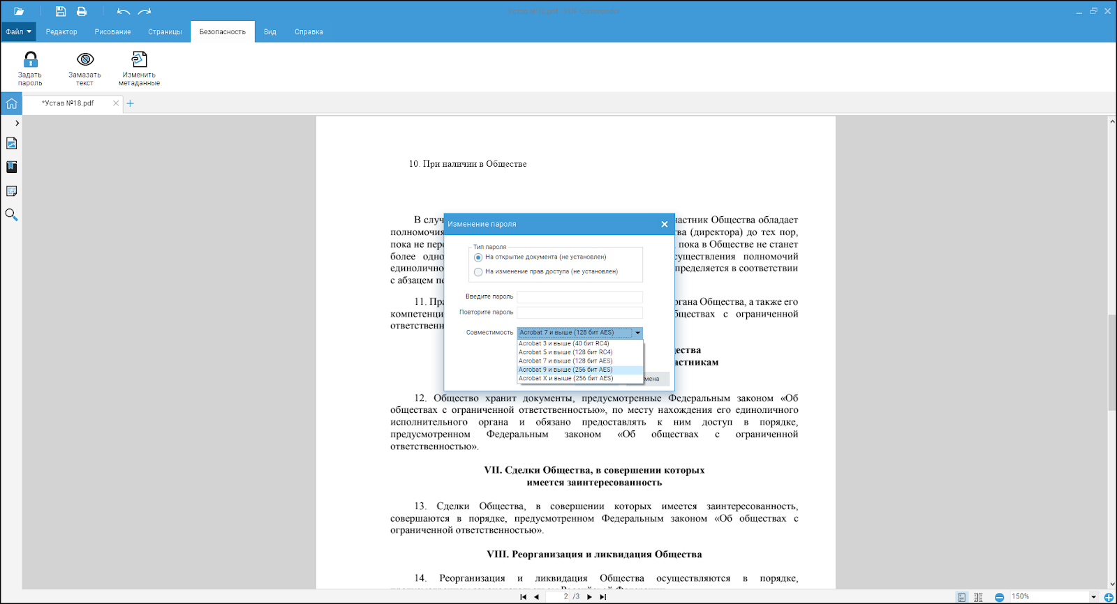Click the Print icon

point(82,11)
